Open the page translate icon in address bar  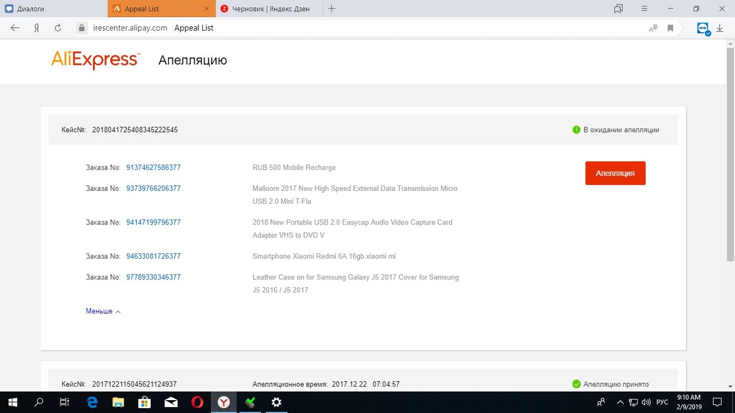click(x=653, y=28)
